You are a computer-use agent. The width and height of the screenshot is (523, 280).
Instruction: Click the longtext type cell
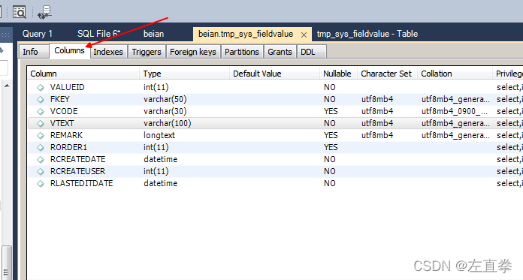159,135
